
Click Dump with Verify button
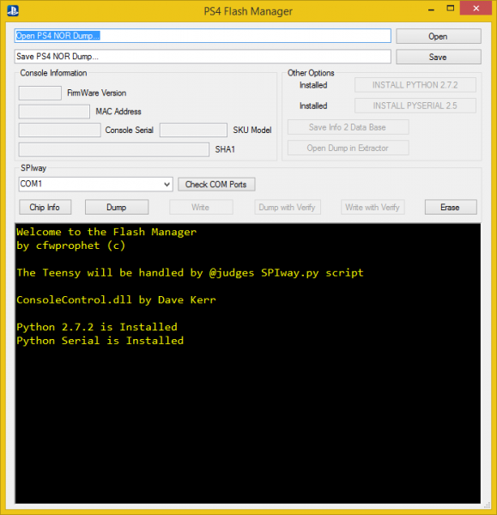click(287, 207)
